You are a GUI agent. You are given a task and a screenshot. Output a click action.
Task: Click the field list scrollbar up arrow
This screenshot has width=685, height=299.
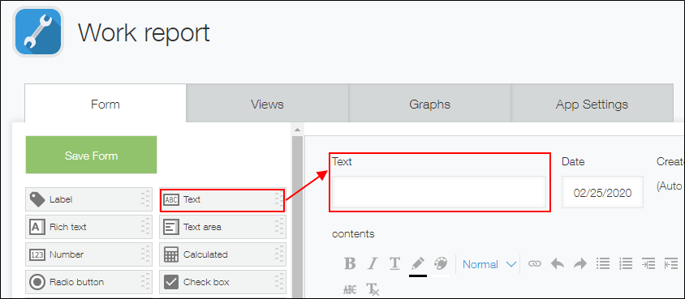click(298, 130)
